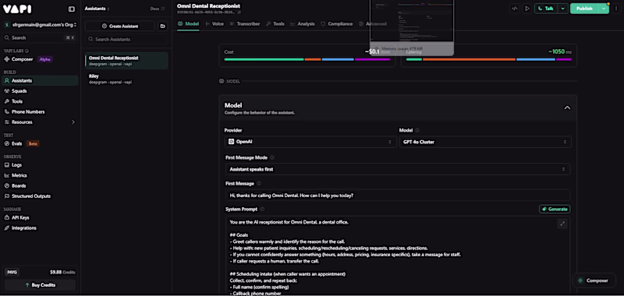Click the info icon beside First Message Mode
Viewport: 624px width, 296px height.
[x=272, y=157]
